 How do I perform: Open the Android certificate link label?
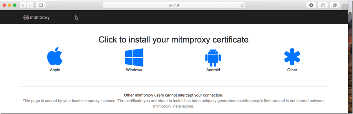pyautogui.click(x=213, y=70)
